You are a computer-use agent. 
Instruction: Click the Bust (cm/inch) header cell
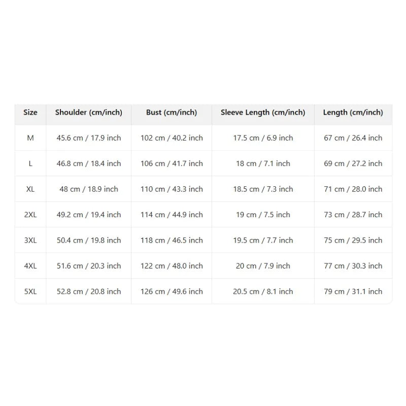pyautogui.click(x=172, y=112)
